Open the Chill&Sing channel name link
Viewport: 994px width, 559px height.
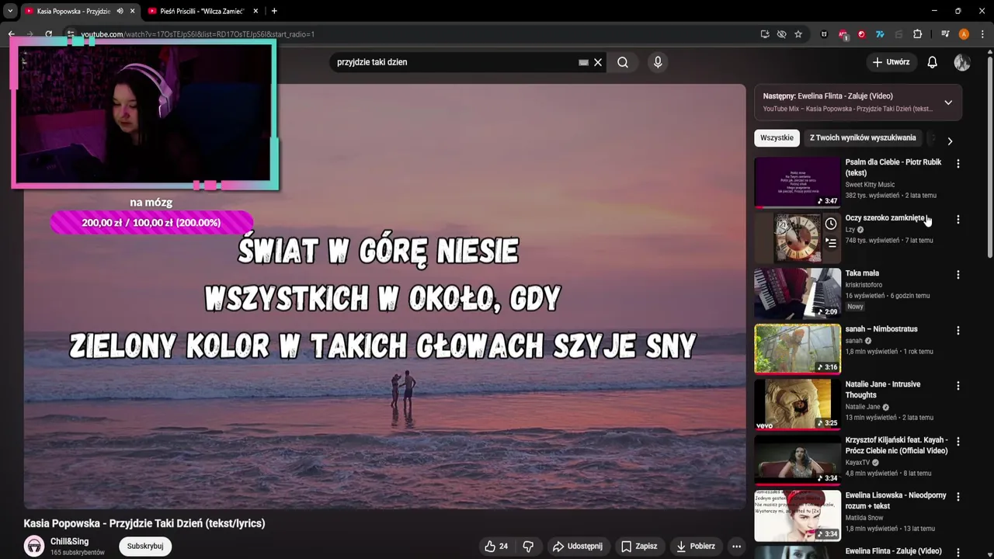70,541
